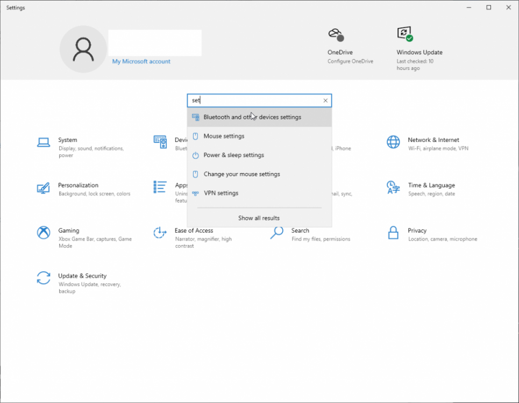Minimize the Settings window
The image size is (519, 403).
pos(468,8)
